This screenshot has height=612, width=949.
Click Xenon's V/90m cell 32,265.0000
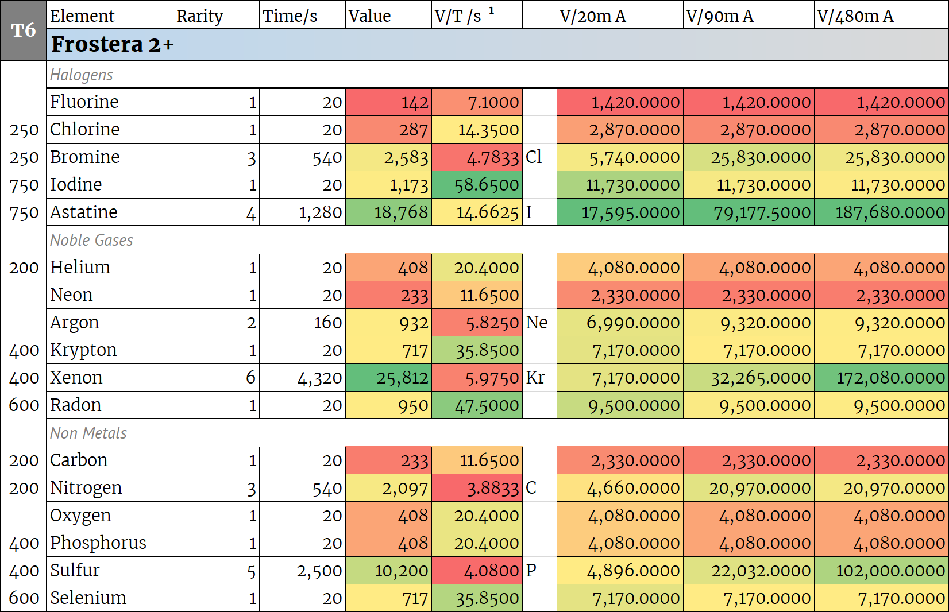click(x=749, y=378)
